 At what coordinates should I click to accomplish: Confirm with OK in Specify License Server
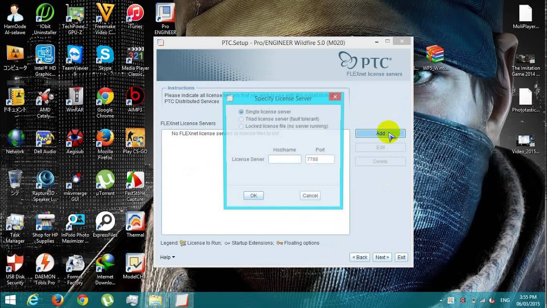(x=253, y=195)
